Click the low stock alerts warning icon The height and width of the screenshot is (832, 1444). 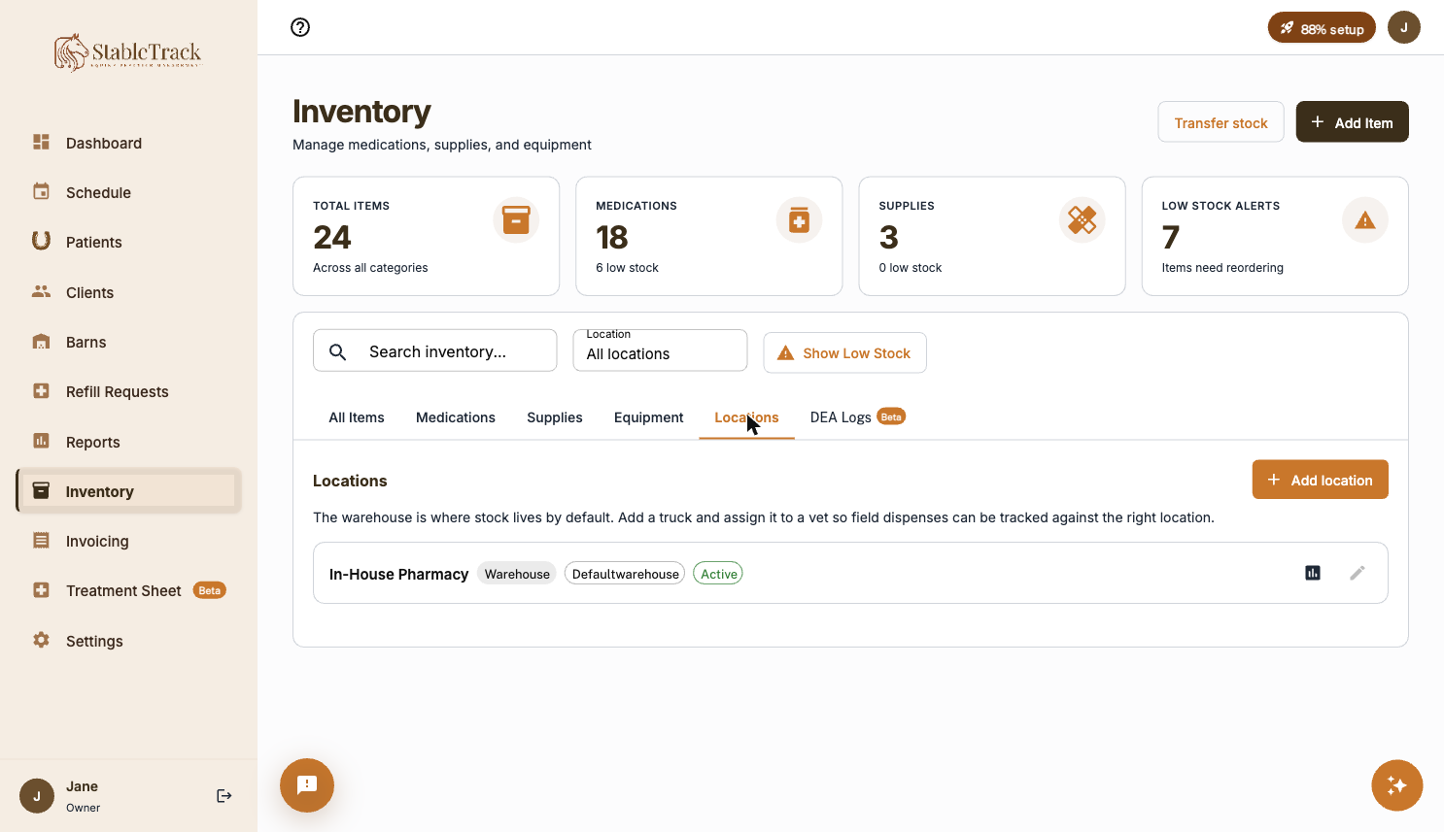click(x=1365, y=220)
